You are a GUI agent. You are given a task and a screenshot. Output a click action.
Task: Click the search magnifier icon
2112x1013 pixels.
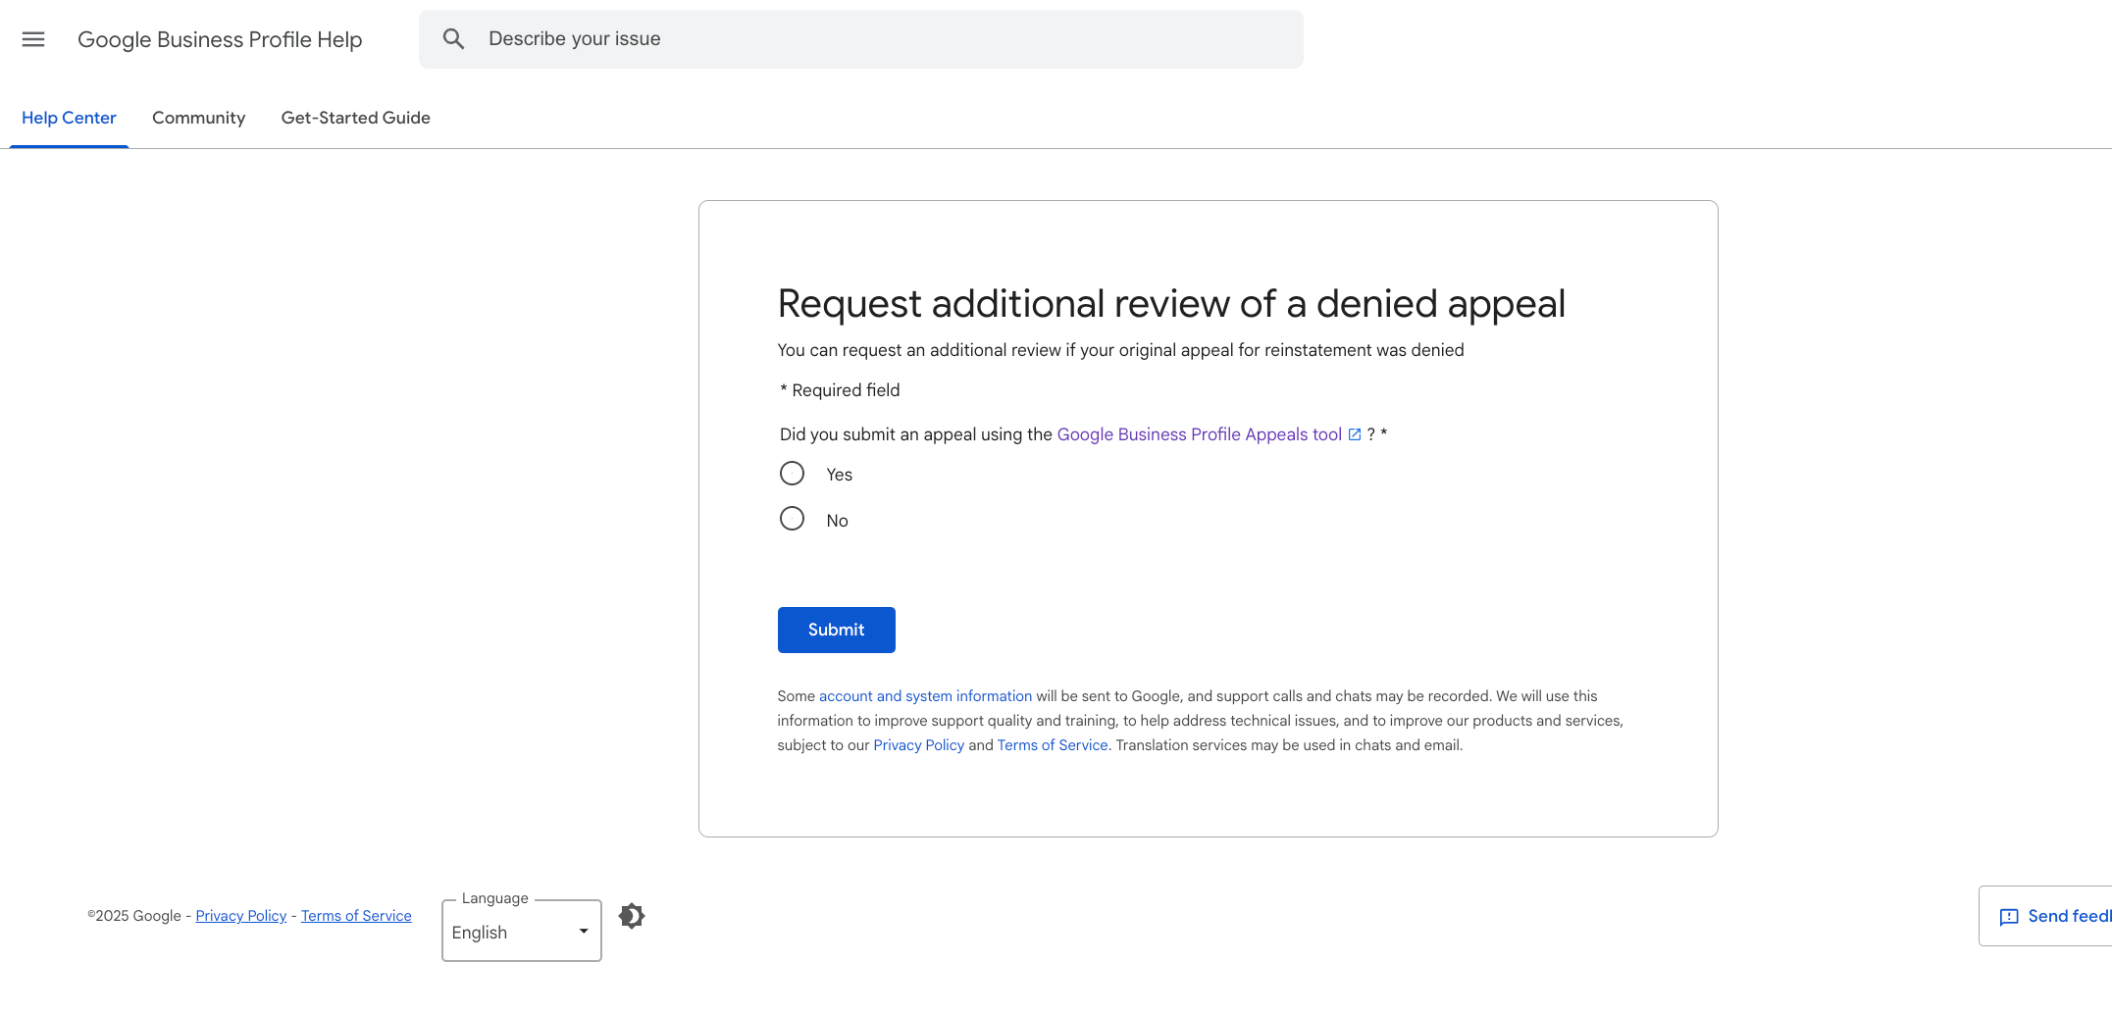453,39
